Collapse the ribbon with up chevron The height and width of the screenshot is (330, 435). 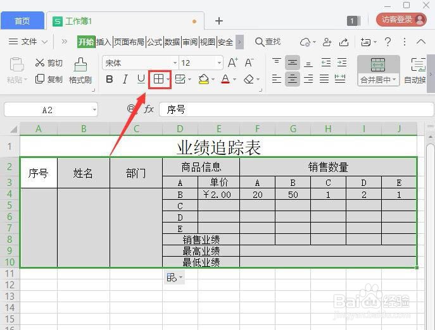click(x=421, y=42)
